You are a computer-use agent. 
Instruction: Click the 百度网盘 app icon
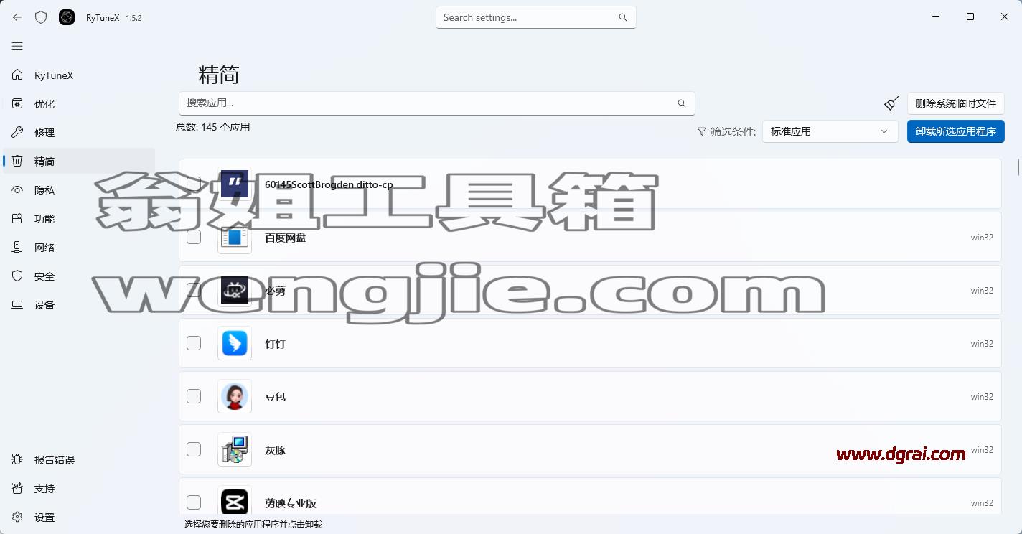tap(235, 238)
